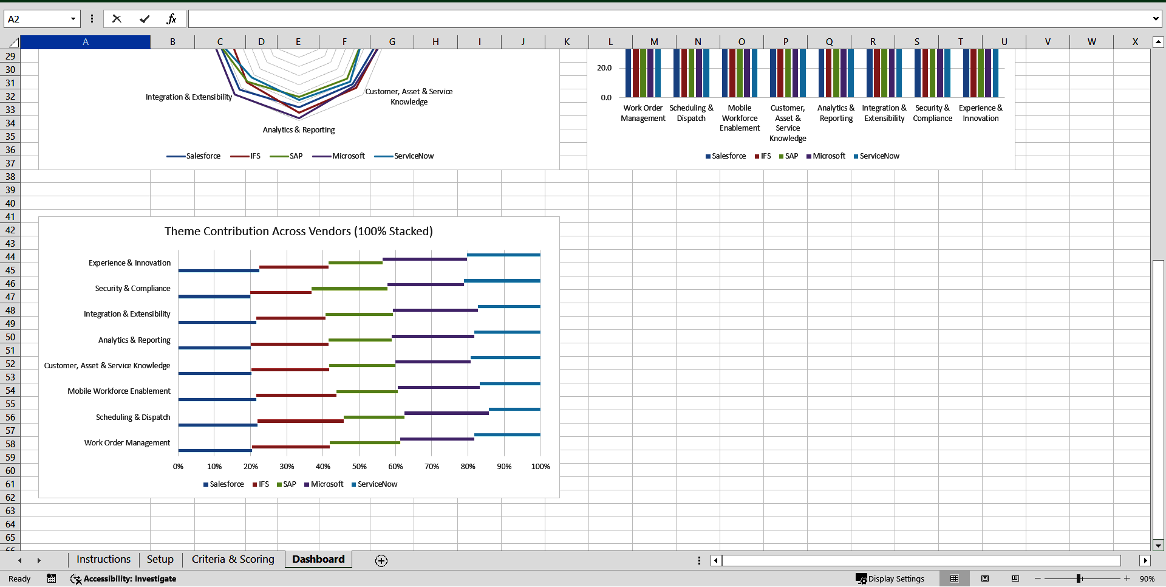Go to next sheet tab arrow

(x=39, y=560)
